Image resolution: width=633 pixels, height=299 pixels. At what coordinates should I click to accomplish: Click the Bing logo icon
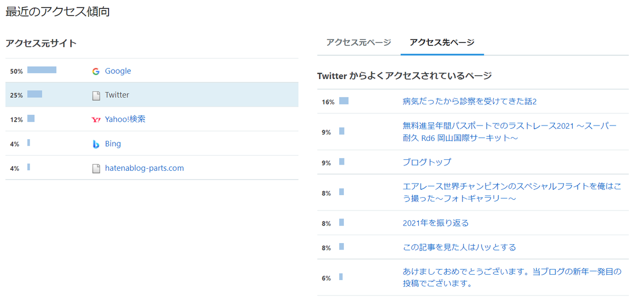tap(96, 144)
